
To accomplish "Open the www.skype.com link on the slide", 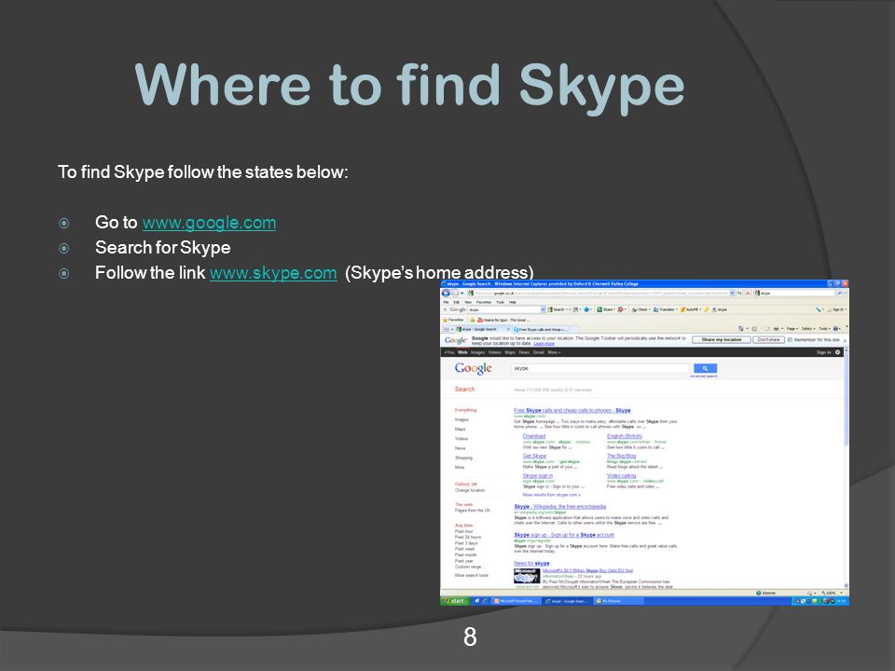I will [x=273, y=273].
